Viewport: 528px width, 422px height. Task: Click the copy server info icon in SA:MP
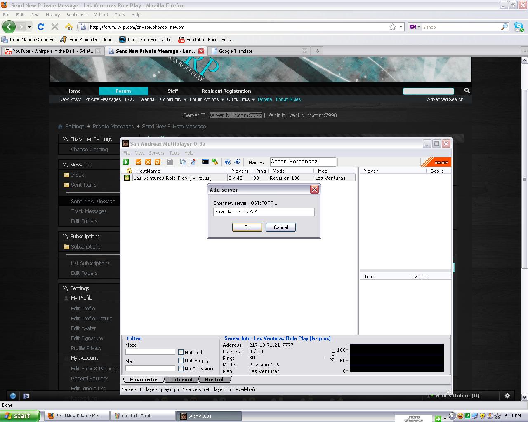[183, 162]
